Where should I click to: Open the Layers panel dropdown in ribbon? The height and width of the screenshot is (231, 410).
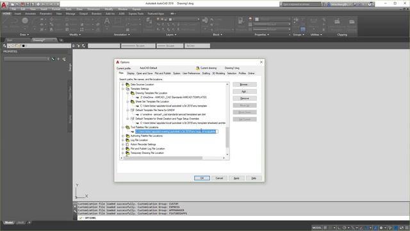pyautogui.click(x=171, y=35)
